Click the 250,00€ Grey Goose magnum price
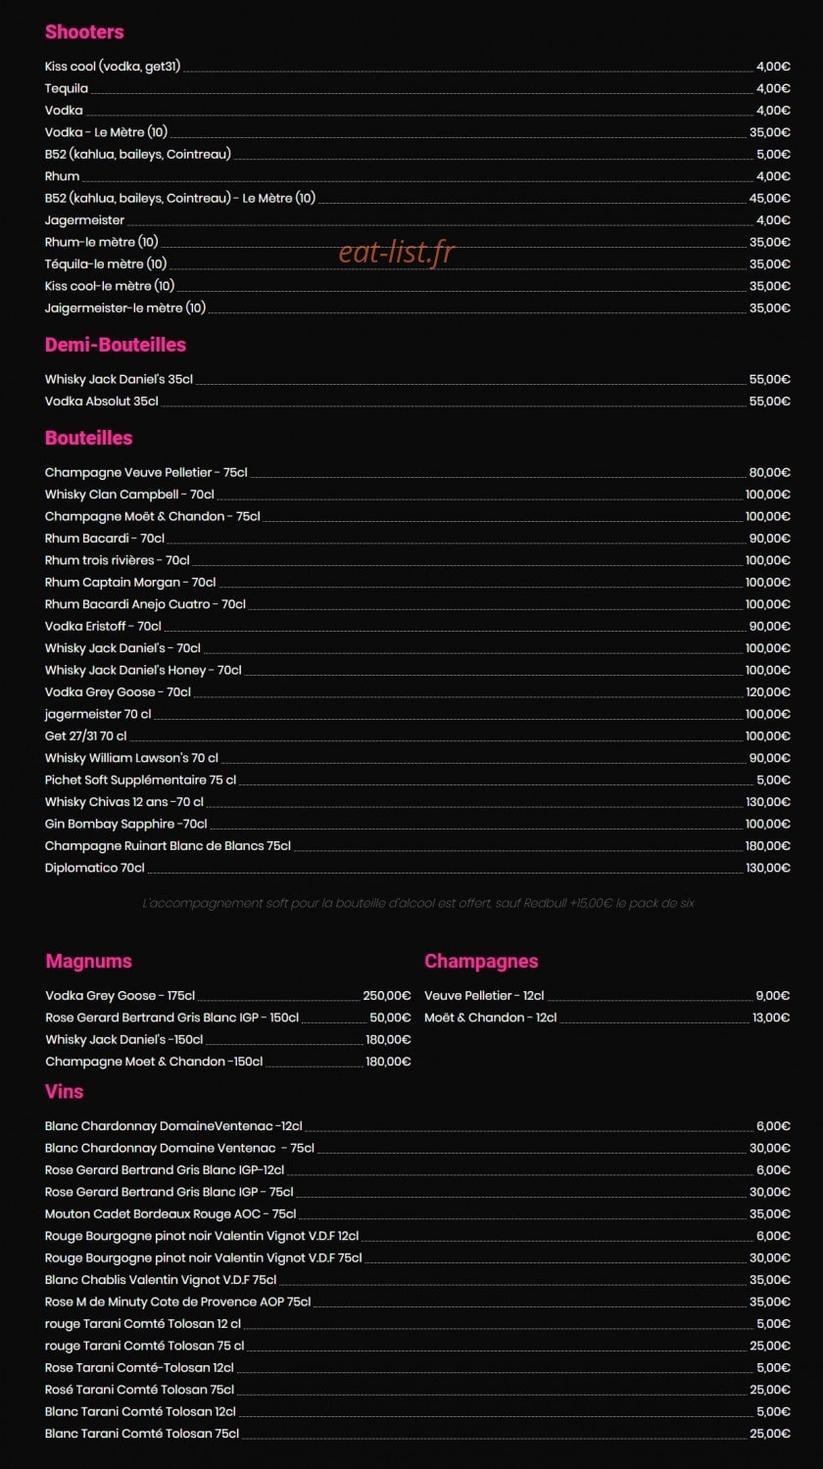 point(386,996)
